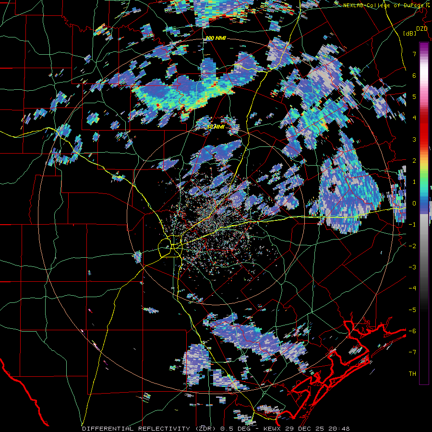Click the "-7" value on the legend
The height and width of the screenshot is (432, 432).
pyautogui.click(x=412, y=352)
